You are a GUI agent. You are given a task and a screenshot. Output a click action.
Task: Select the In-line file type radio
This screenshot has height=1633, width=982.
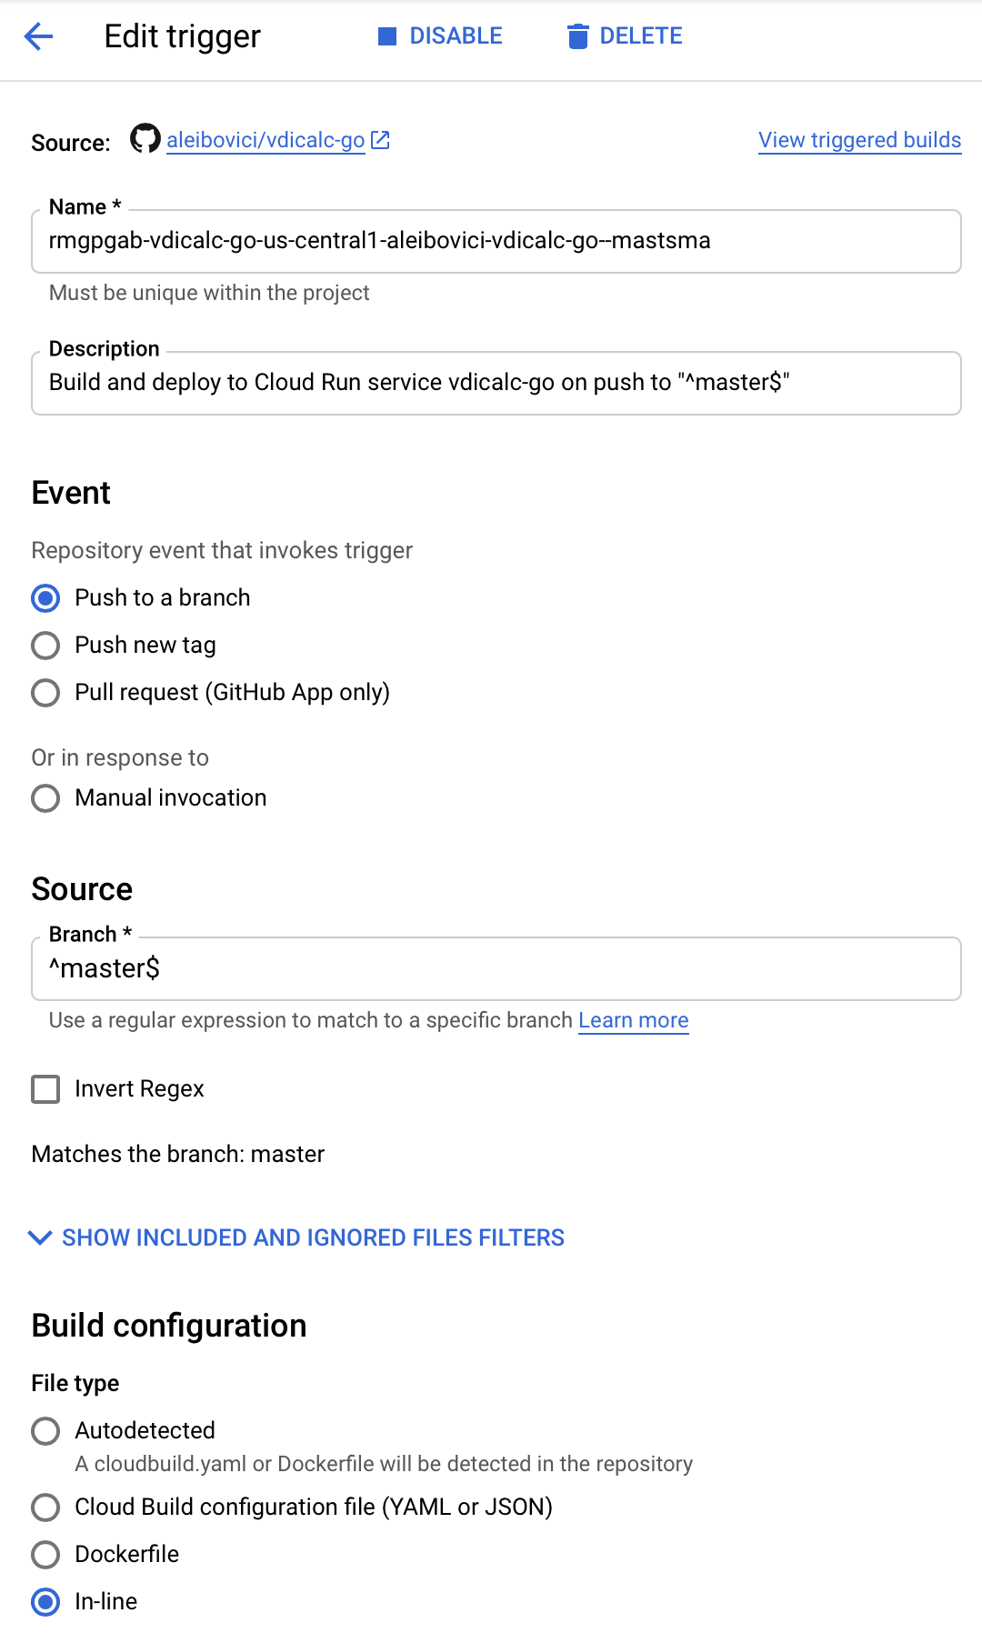tap(45, 1602)
